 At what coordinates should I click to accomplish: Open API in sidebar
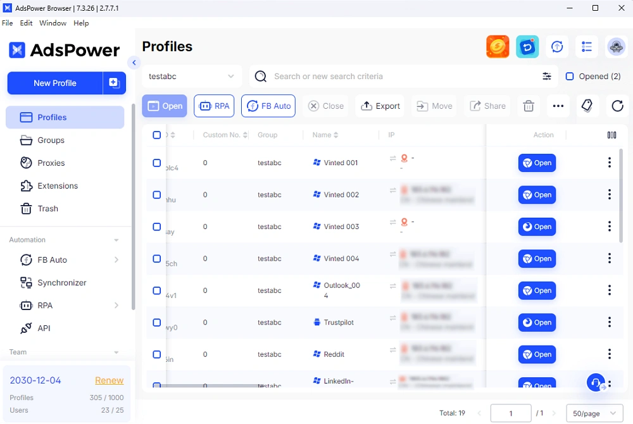65,328
